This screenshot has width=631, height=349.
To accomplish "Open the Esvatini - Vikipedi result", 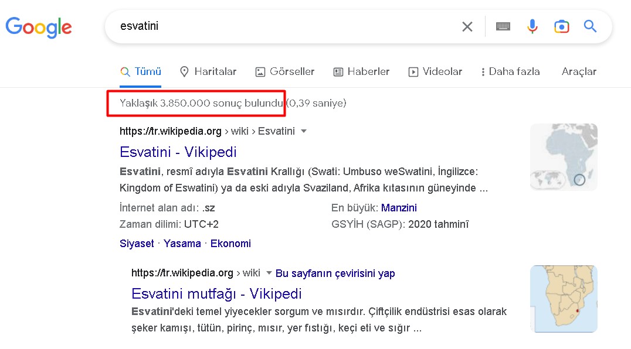I will click(x=178, y=152).
